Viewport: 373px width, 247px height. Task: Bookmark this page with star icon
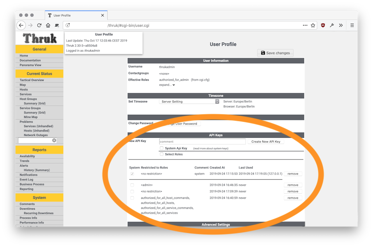pyautogui.click(x=313, y=25)
